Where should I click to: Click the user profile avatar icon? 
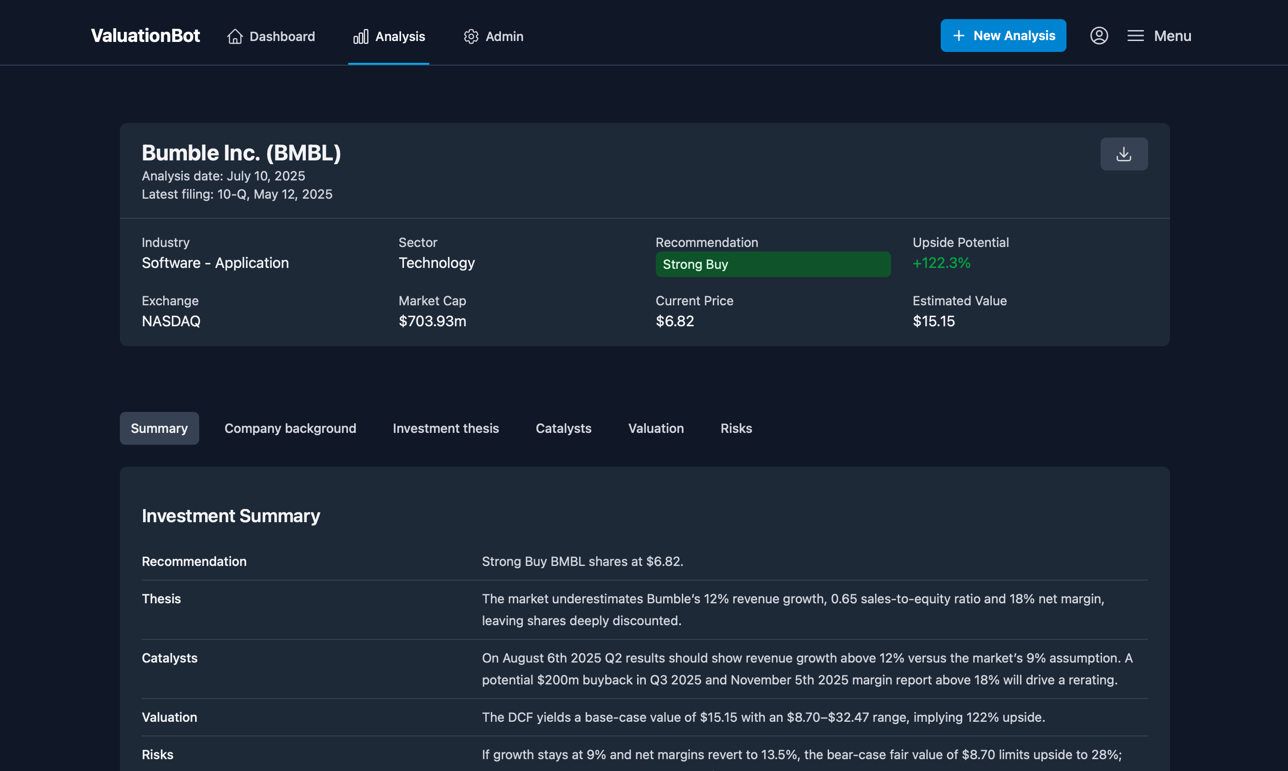[x=1099, y=36]
